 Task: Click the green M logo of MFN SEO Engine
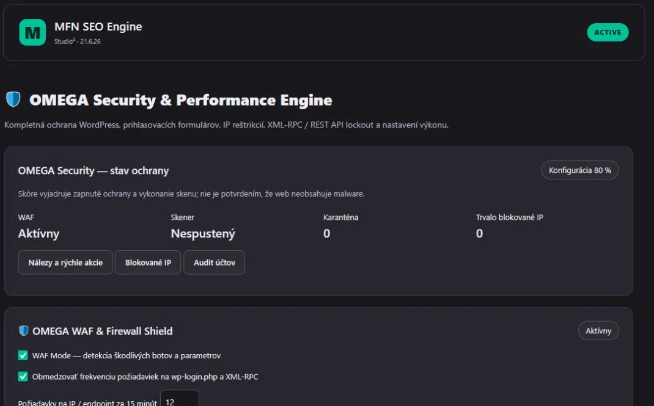click(x=32, y=32)
